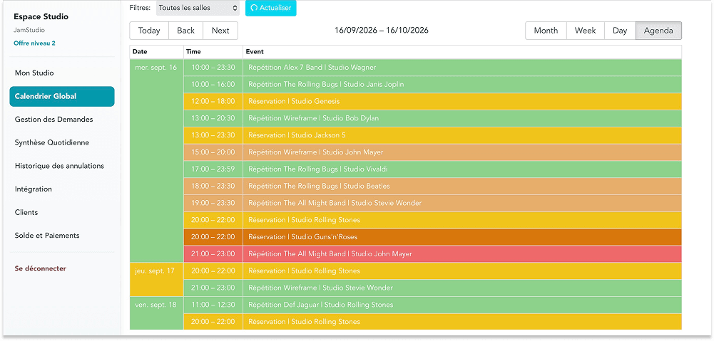The width and height of the screenshot is (714, 341).
Task: Open the Toutes les salles room filter
Action: tap(198, 8)
